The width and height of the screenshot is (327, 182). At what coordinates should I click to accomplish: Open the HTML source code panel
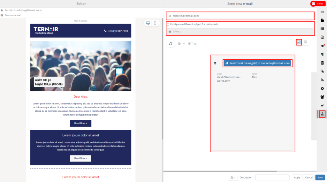point(322,12)
